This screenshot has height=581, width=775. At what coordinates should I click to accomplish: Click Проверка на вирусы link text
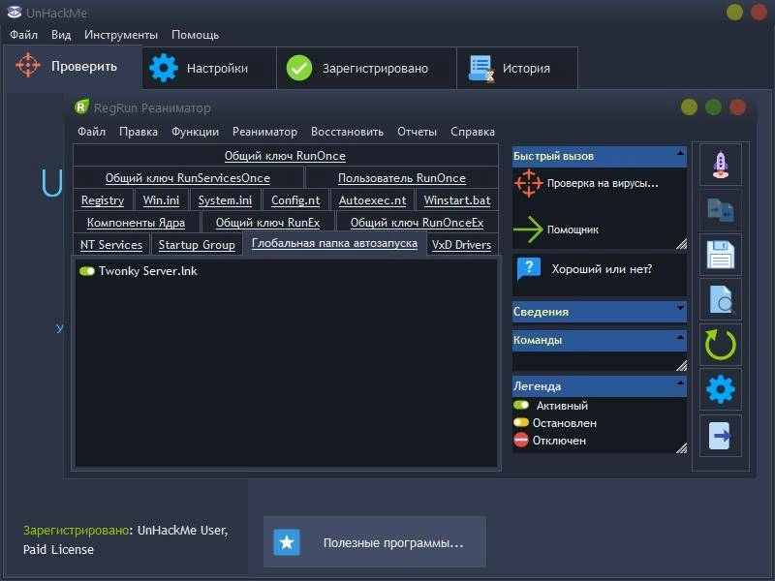click(603, 183)
